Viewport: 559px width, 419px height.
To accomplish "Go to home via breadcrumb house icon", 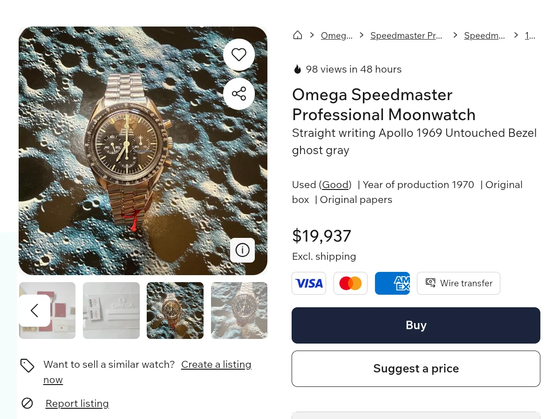I will [298, 35].
